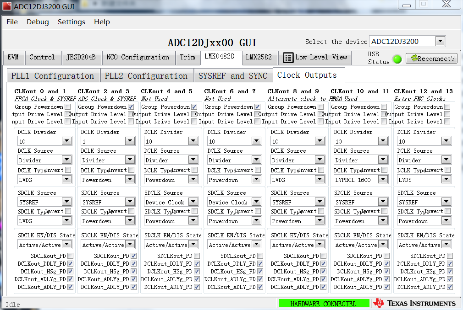Expand SDCLK Source dropdown for CLKout 12 and 13
This screenshot has height=310, width=463.
pos(446,202)
